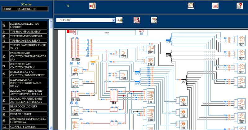Image resolution: width=248 pixels, height=130 pixels.
Task: Open the book manual icon
Action: click(x=191, y=6)
